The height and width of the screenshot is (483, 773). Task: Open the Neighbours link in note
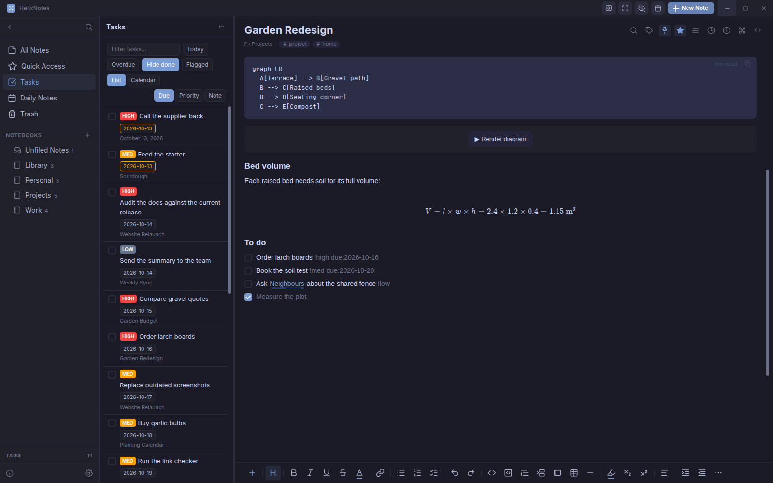point(287,284)
